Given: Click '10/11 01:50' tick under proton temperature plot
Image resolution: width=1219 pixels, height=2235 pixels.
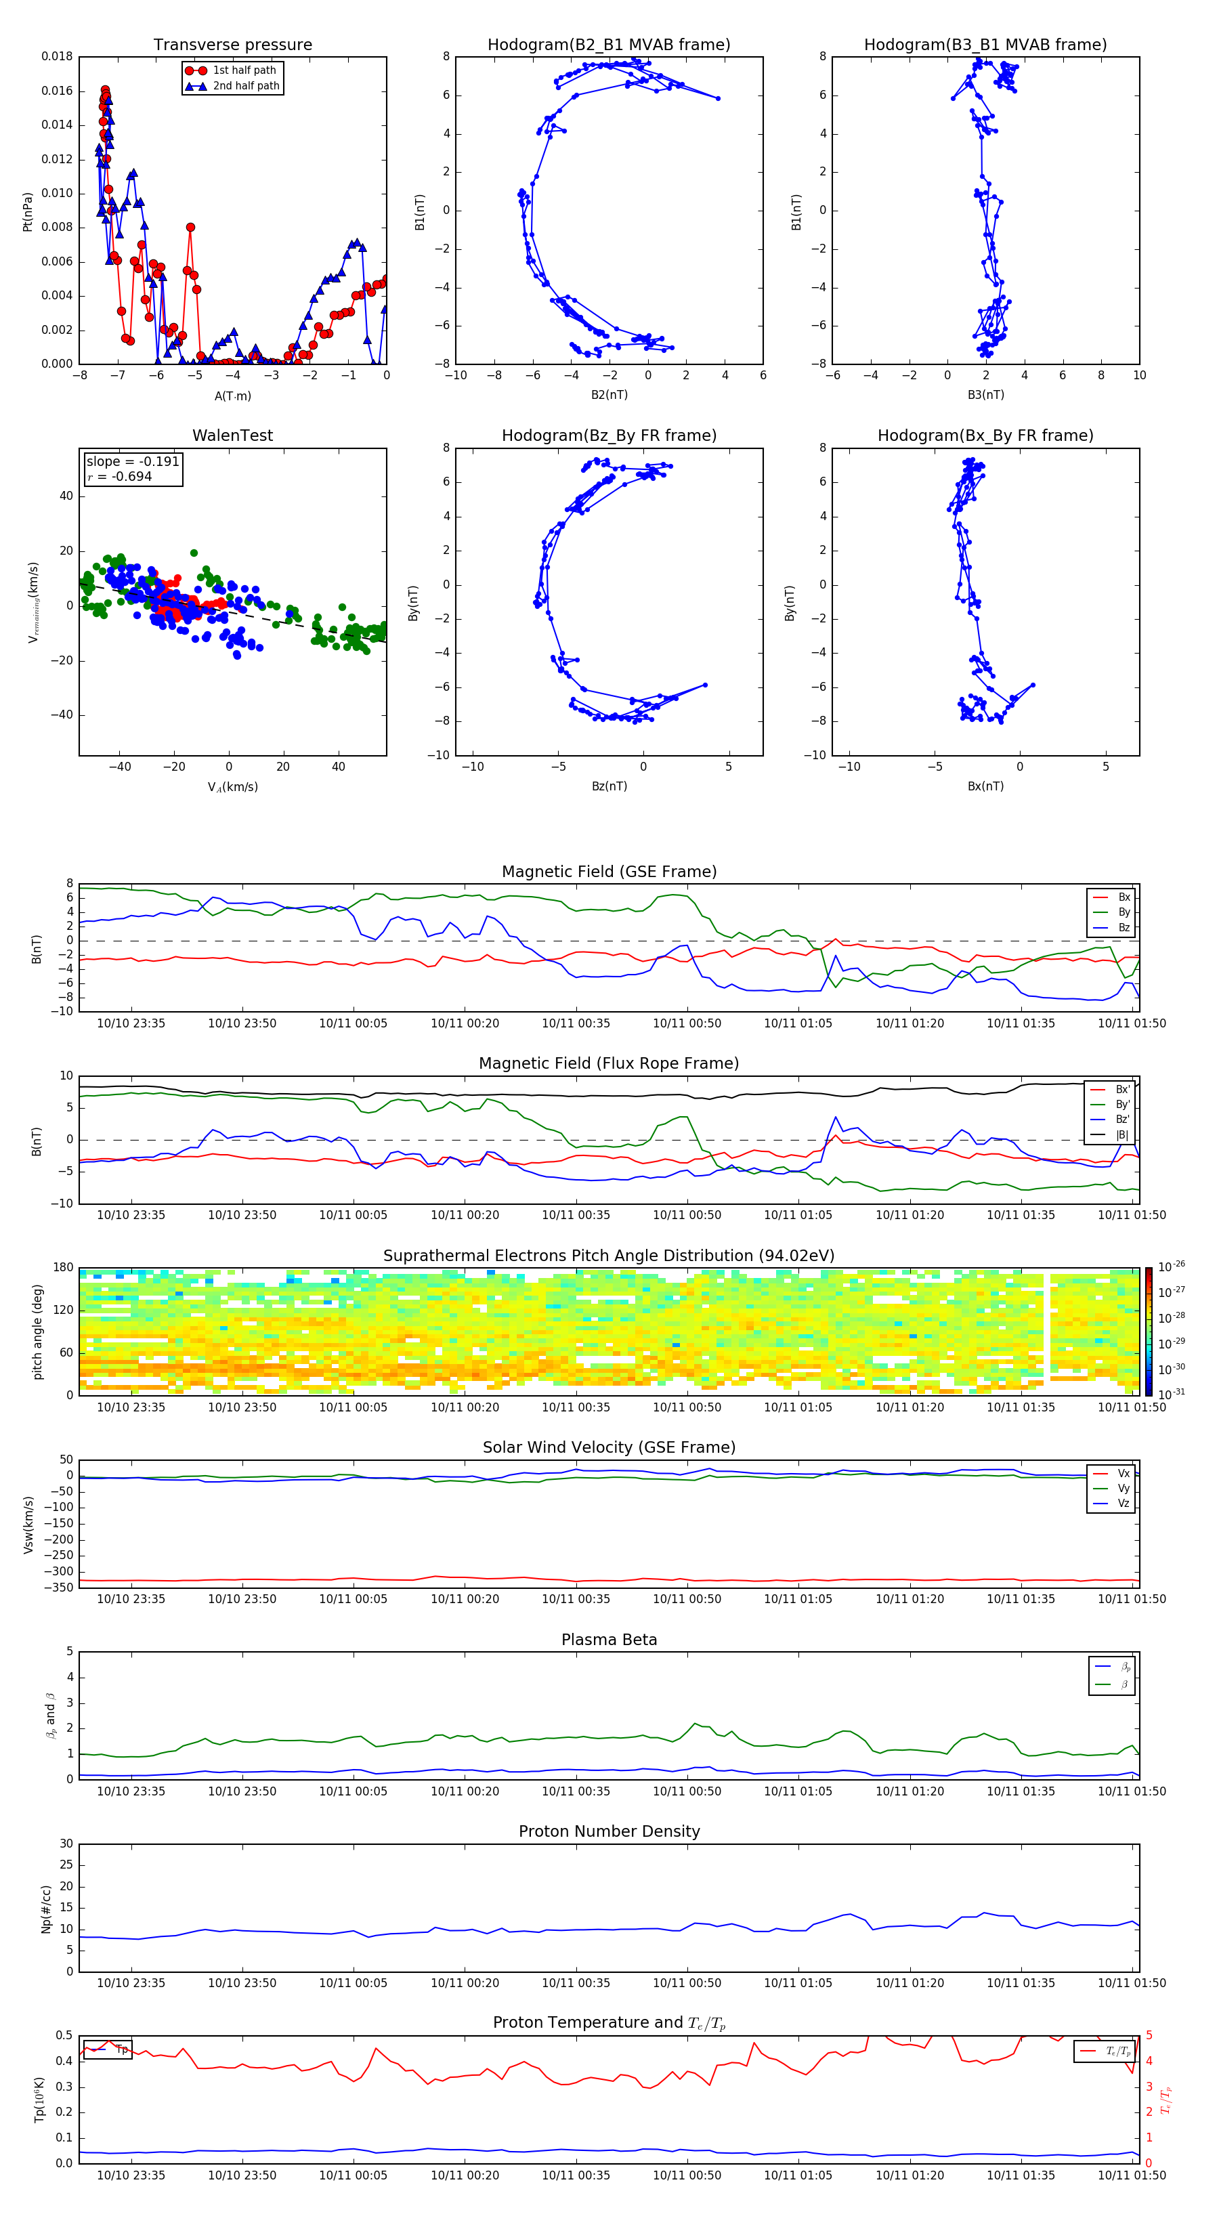Looking at the screenshot, I should [x=1132, y=2175].
